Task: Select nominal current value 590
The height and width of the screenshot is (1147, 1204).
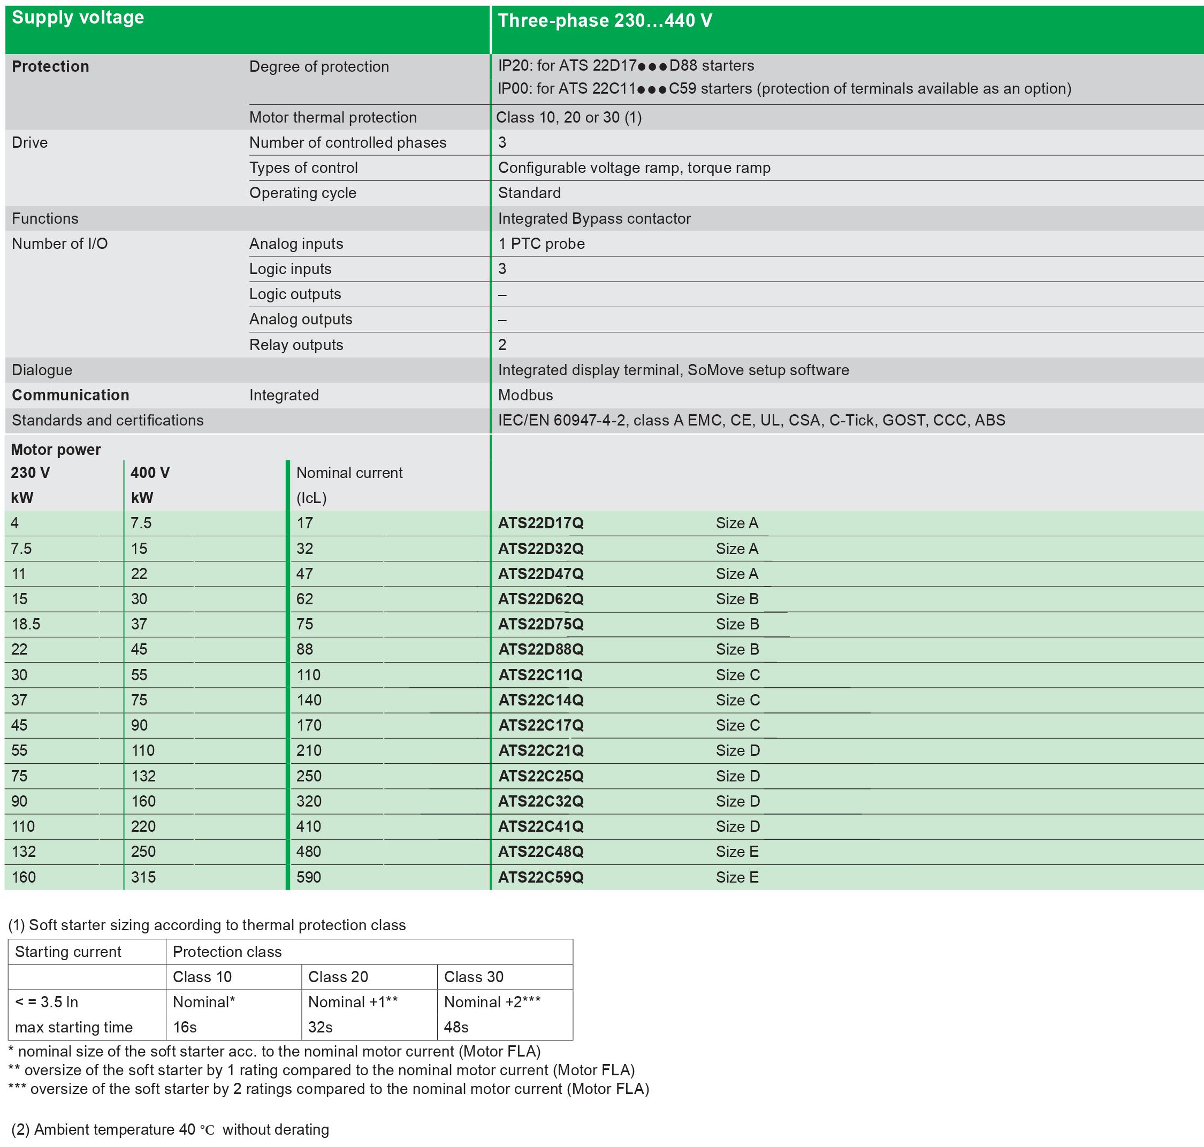Action: pyautogui.click(x=309, y=877)
